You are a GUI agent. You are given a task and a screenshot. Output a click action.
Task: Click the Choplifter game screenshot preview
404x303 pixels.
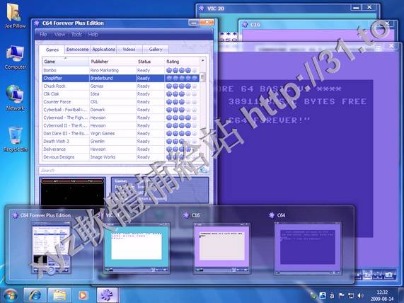73,191
